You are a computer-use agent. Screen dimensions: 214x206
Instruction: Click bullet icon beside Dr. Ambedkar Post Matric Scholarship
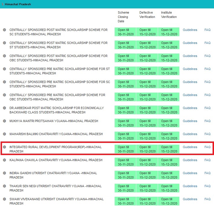(4, 108)
